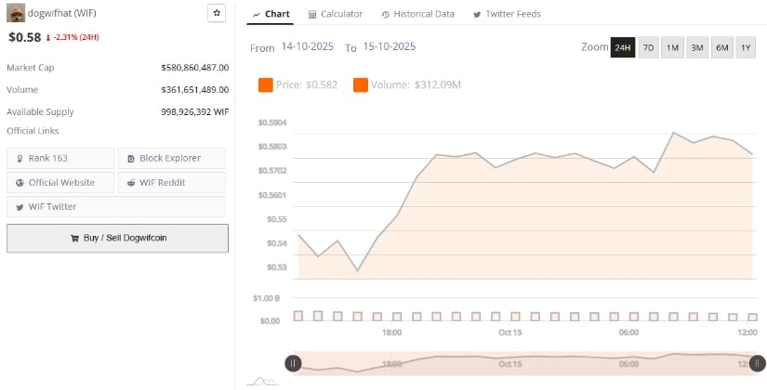Click the Buy / Sell Dogwifcoin button
The width and height of the screenshot is (767, 390).
click(117, 238)
